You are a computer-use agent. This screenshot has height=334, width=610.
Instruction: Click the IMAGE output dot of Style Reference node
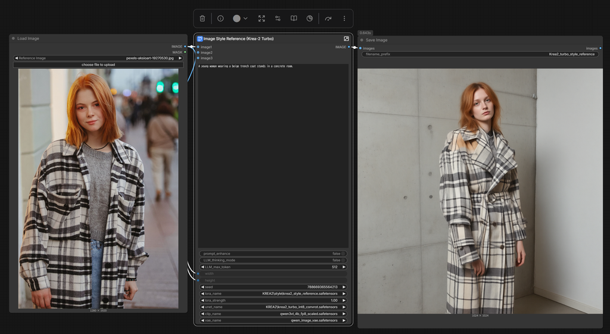pos(349,47)
